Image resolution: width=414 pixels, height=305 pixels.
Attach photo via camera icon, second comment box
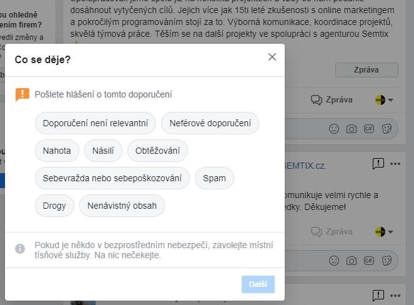[x=352, y=261]
